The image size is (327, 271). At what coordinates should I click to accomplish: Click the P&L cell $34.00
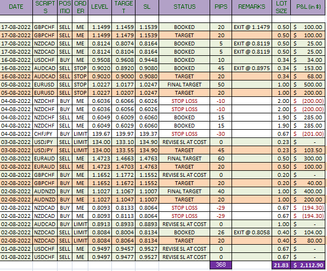(308, 60)
